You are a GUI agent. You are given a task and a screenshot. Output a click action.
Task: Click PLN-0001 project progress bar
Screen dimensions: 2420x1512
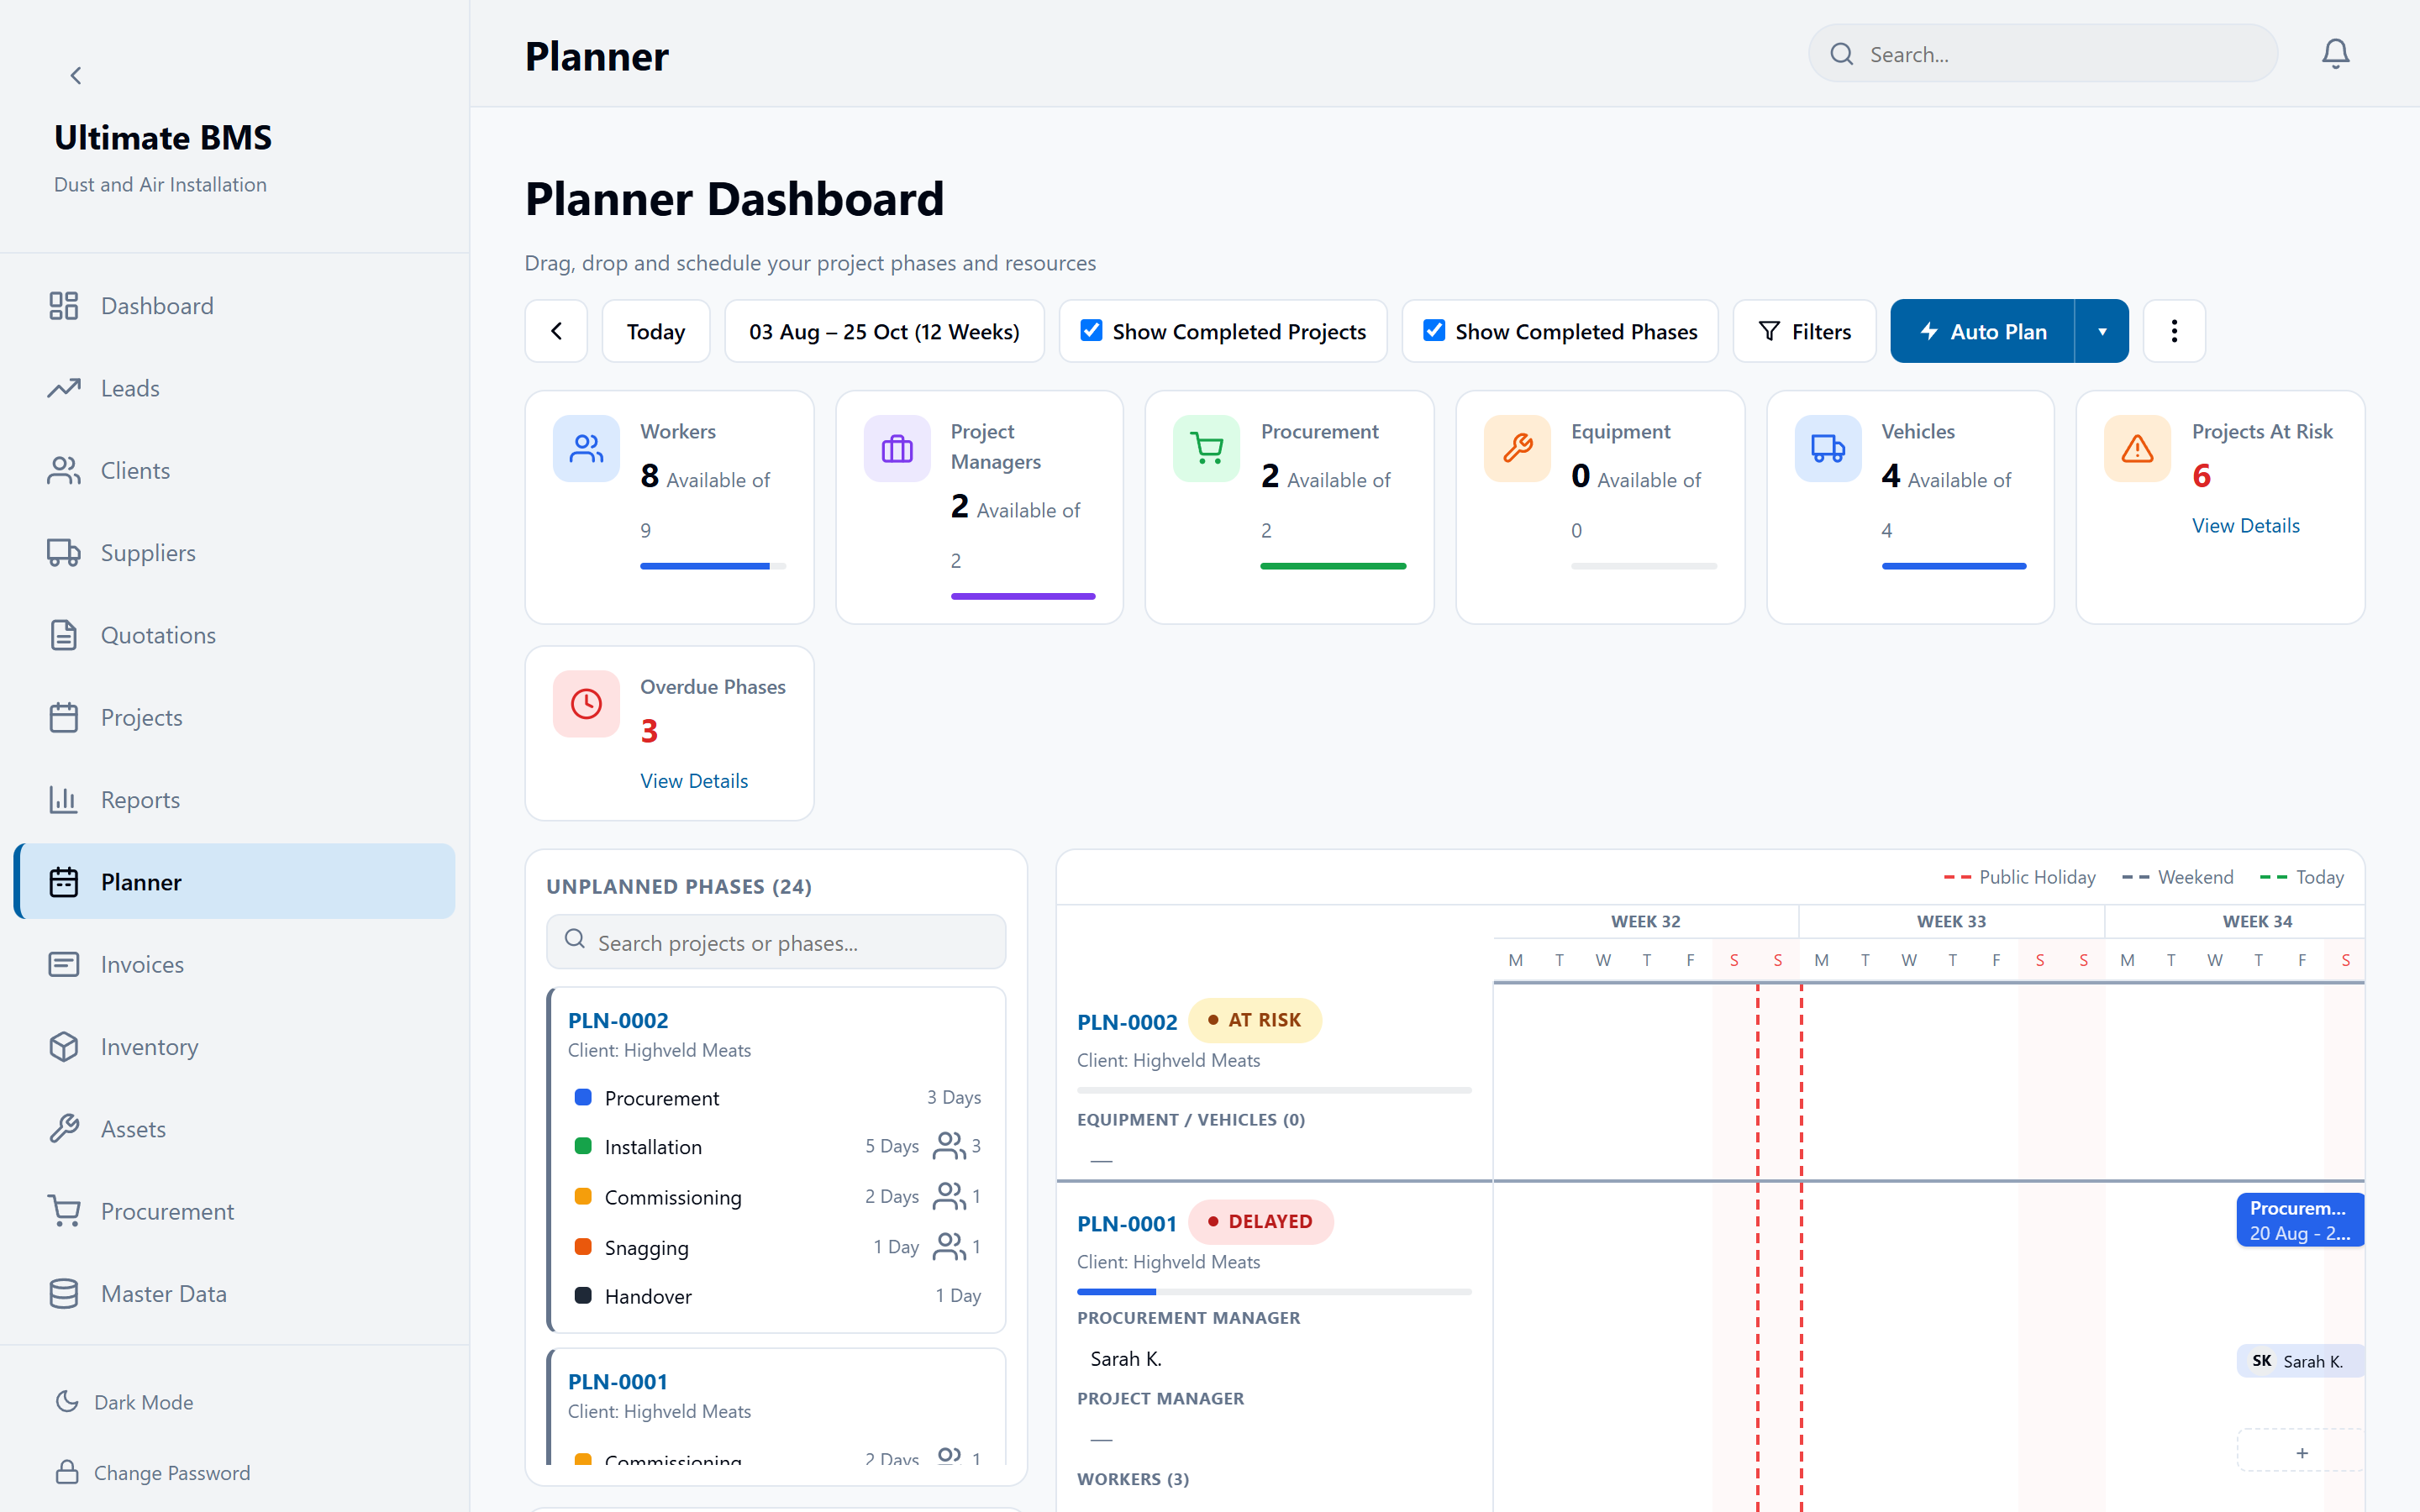point(1274,1292)
